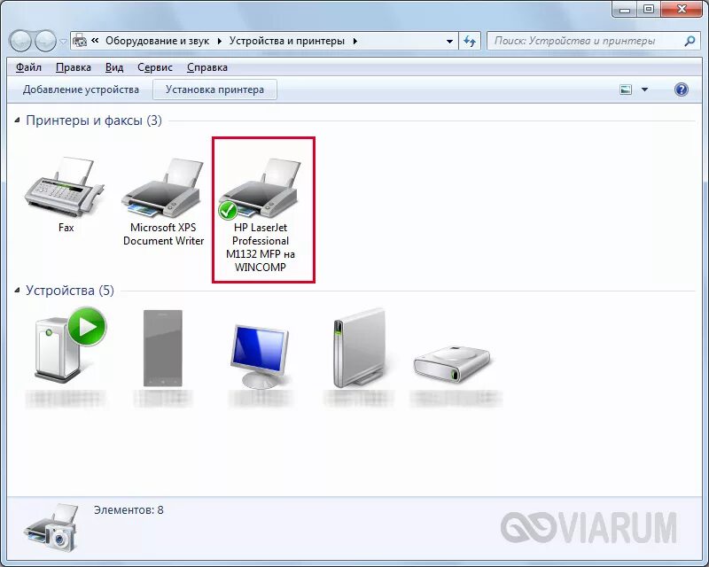Click the "Устройства и принтеры" breadcrumb

coord(286,41)
